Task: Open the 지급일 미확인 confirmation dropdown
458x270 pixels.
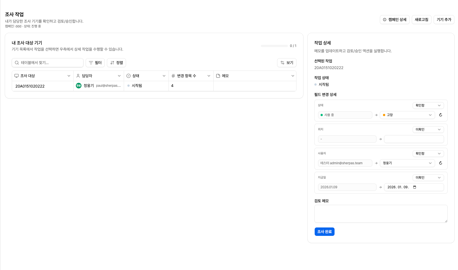Action: pos(428,178)
